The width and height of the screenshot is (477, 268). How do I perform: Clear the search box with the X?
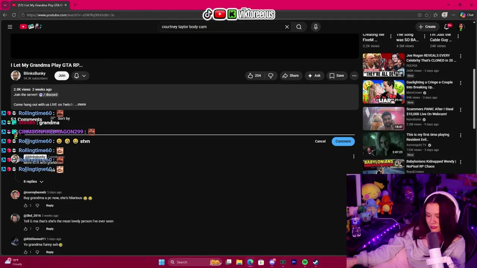pos(287,27)
